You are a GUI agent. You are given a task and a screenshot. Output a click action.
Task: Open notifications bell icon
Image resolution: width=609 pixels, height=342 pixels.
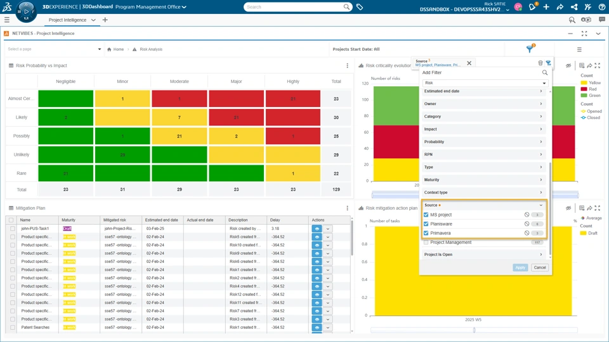(532, 6)
